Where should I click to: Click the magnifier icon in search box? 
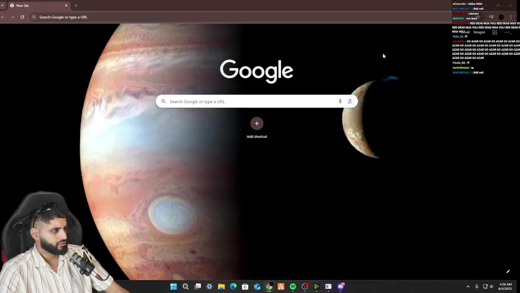point(163,101)
